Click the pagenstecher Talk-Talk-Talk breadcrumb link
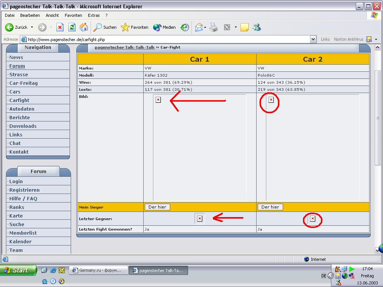Image resolution: width=383 pixels, height=287 pixels. tap(125, 47)
